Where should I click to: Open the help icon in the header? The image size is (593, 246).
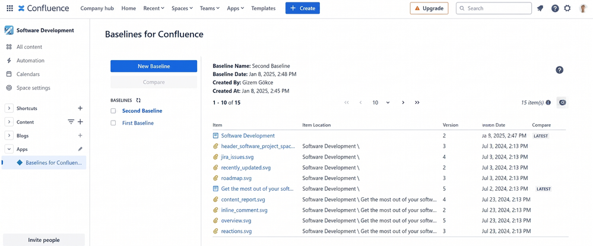(555, 8)
